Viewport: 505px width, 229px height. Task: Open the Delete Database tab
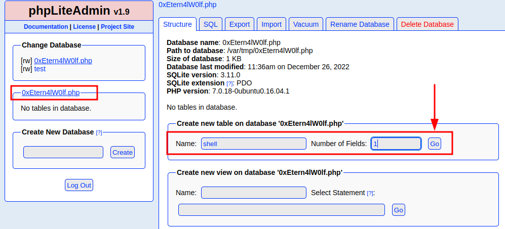(428, 24)
